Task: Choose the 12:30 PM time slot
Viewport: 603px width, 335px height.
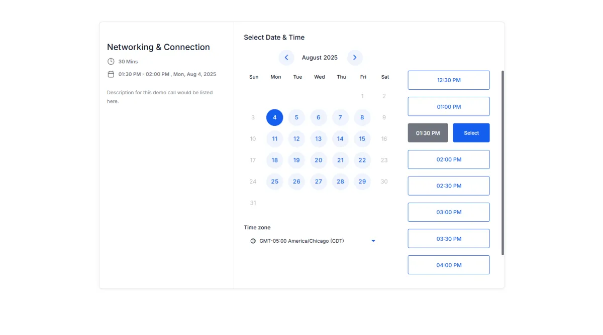Action: 449,80
